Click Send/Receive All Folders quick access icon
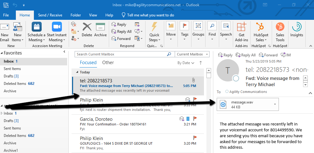The image size is (314, 153). [6, 5]
